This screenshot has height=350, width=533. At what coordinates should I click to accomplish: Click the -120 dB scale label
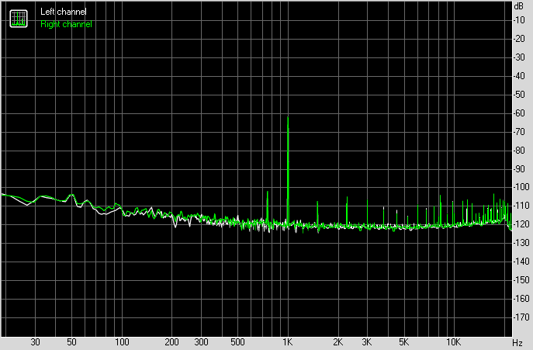(521, 224)
